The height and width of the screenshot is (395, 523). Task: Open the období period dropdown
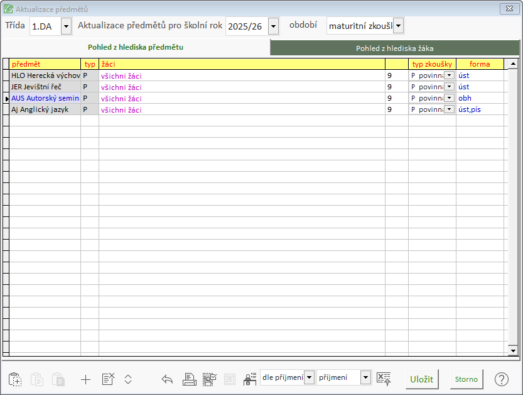click(398, 26)
